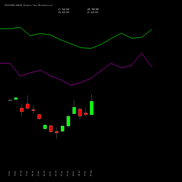This screenshot has height=182, width=182.
Task: Click the low value L: 65.85
Action: 93,12
